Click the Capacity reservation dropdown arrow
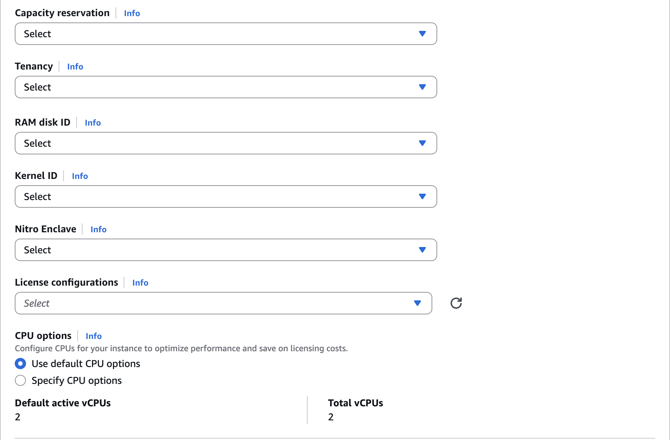This screenshot has height=440, width=670. 422,34
